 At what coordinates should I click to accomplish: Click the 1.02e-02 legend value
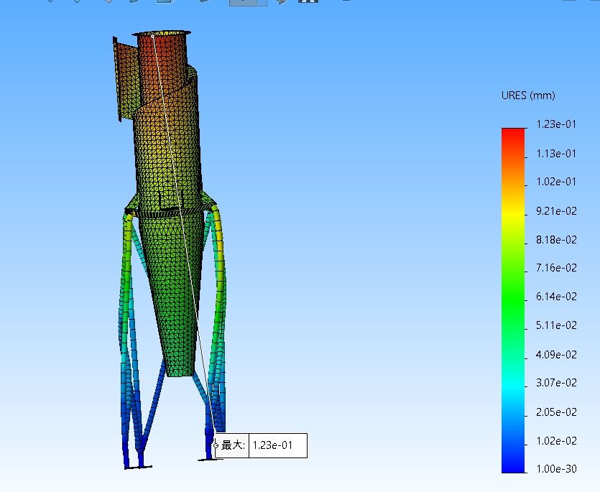click(x=556, y=441)
